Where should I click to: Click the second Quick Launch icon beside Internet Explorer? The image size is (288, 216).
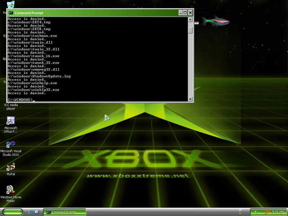click(x=37, y=212)
